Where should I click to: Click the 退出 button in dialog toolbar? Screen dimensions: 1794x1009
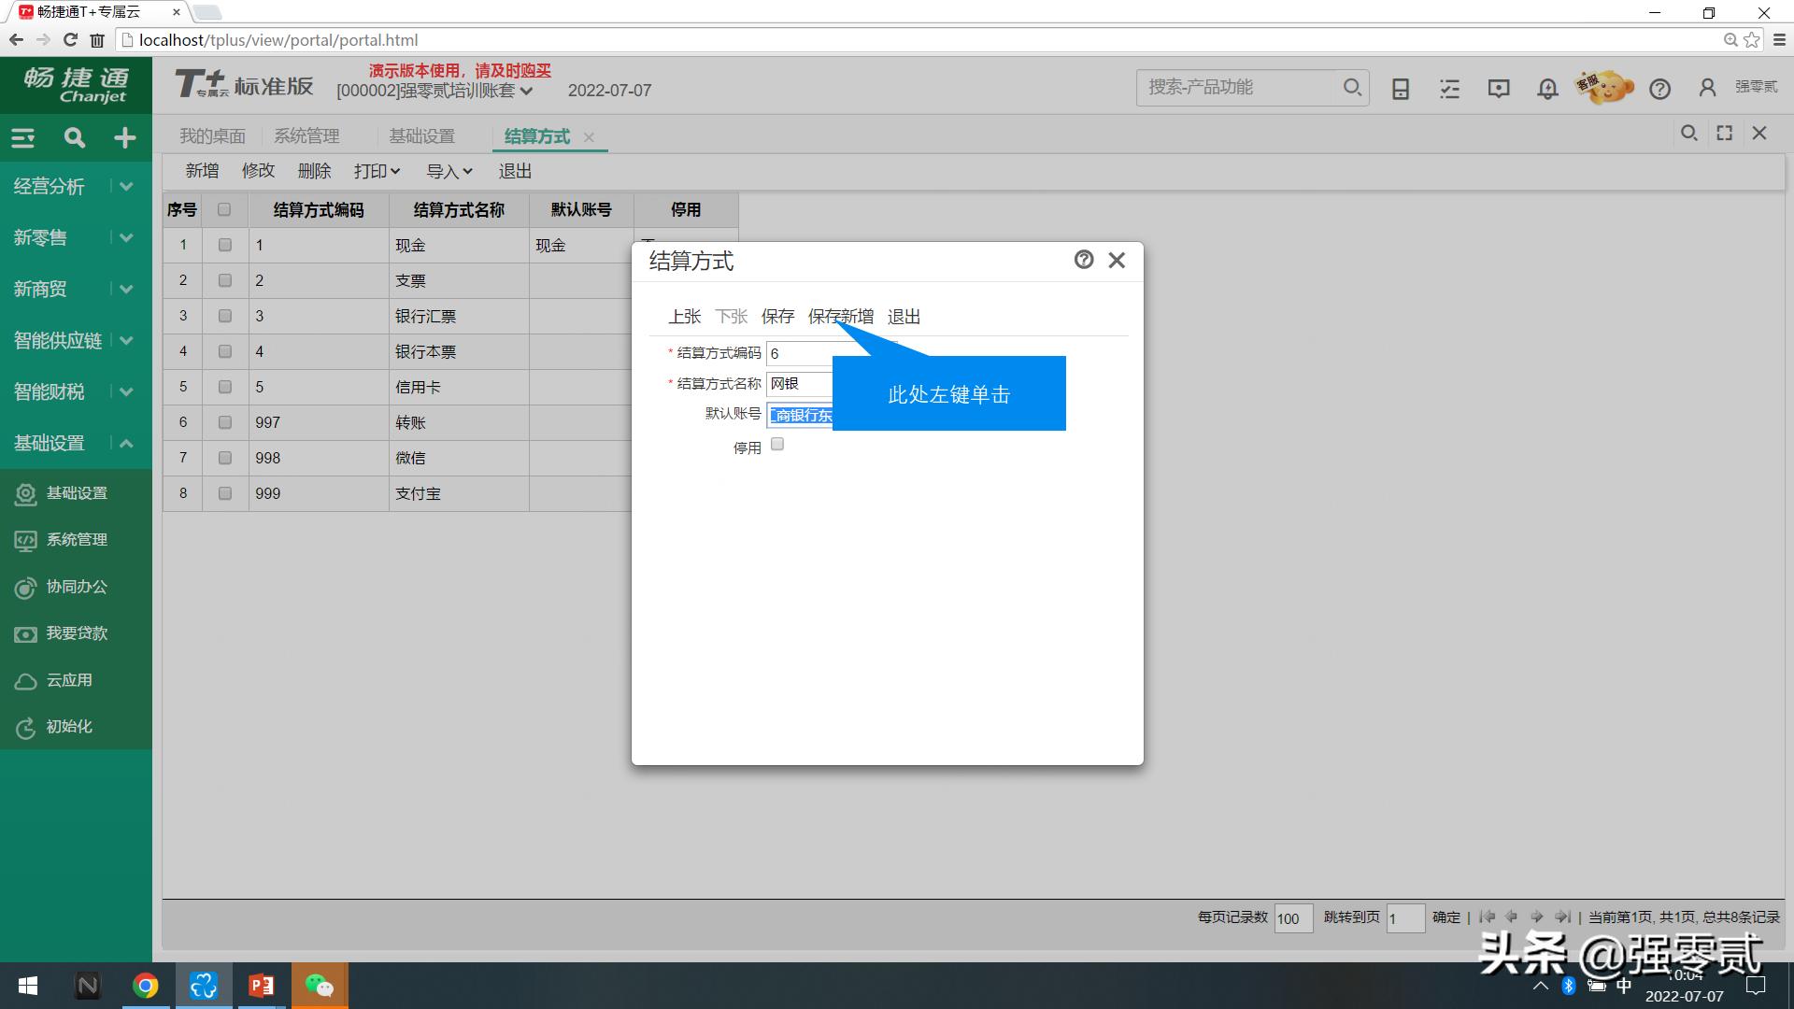pyautogui.click(x=903, y=316)
